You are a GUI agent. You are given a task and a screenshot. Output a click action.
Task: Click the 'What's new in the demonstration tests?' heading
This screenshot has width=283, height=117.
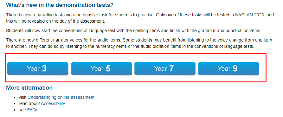click(60, 5)
